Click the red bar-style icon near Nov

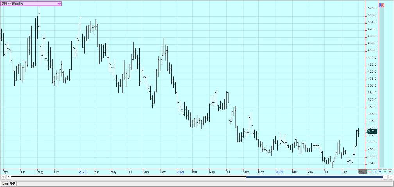pyautogui.click(x=369, y=171)
